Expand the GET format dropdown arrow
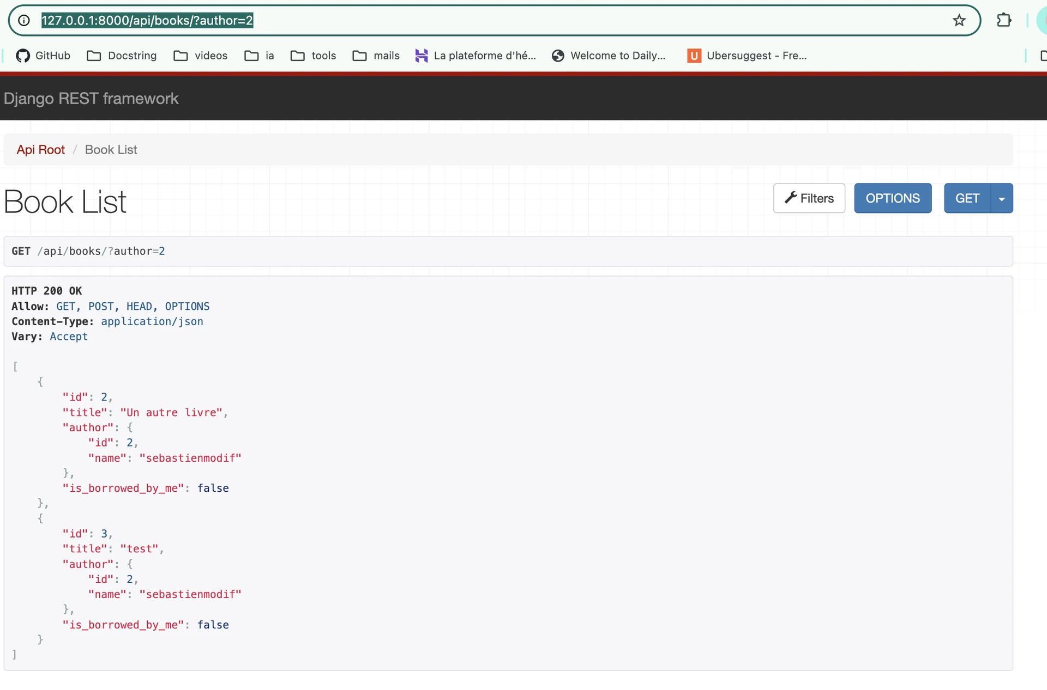This screenshot has width=1047, height=690. click(1002, 198)
